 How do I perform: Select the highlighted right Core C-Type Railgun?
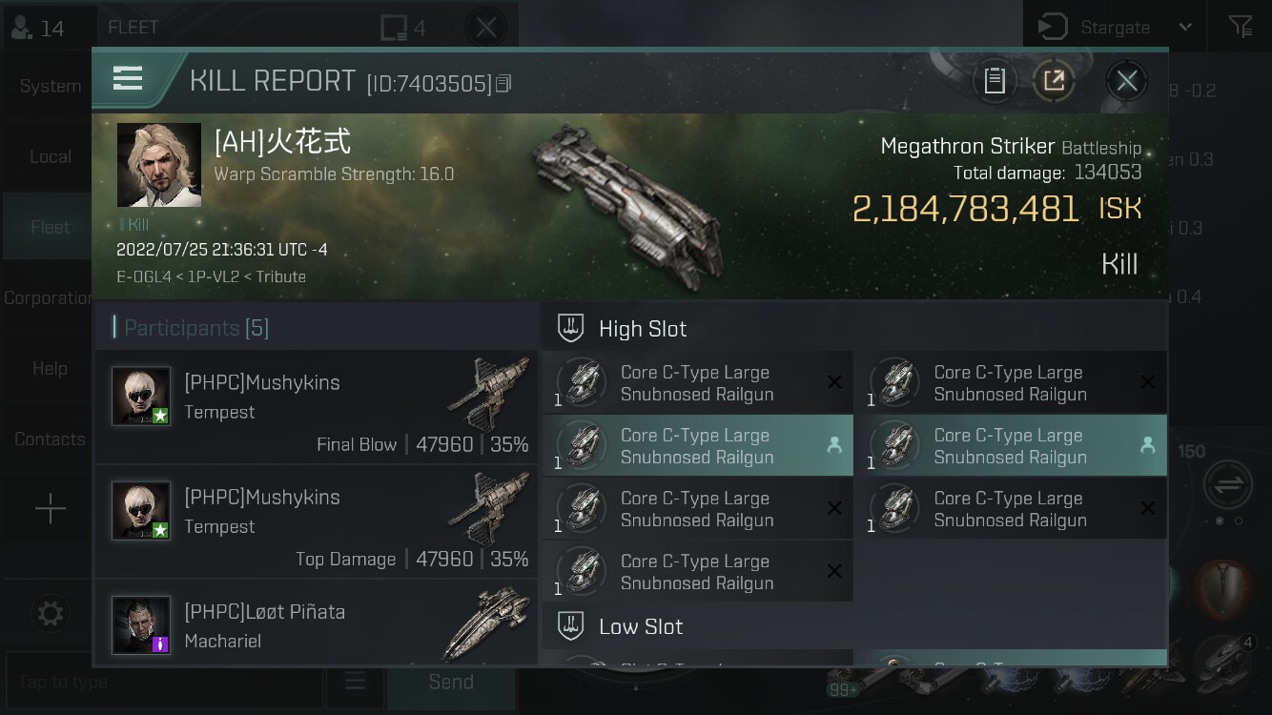point(1011,446)
